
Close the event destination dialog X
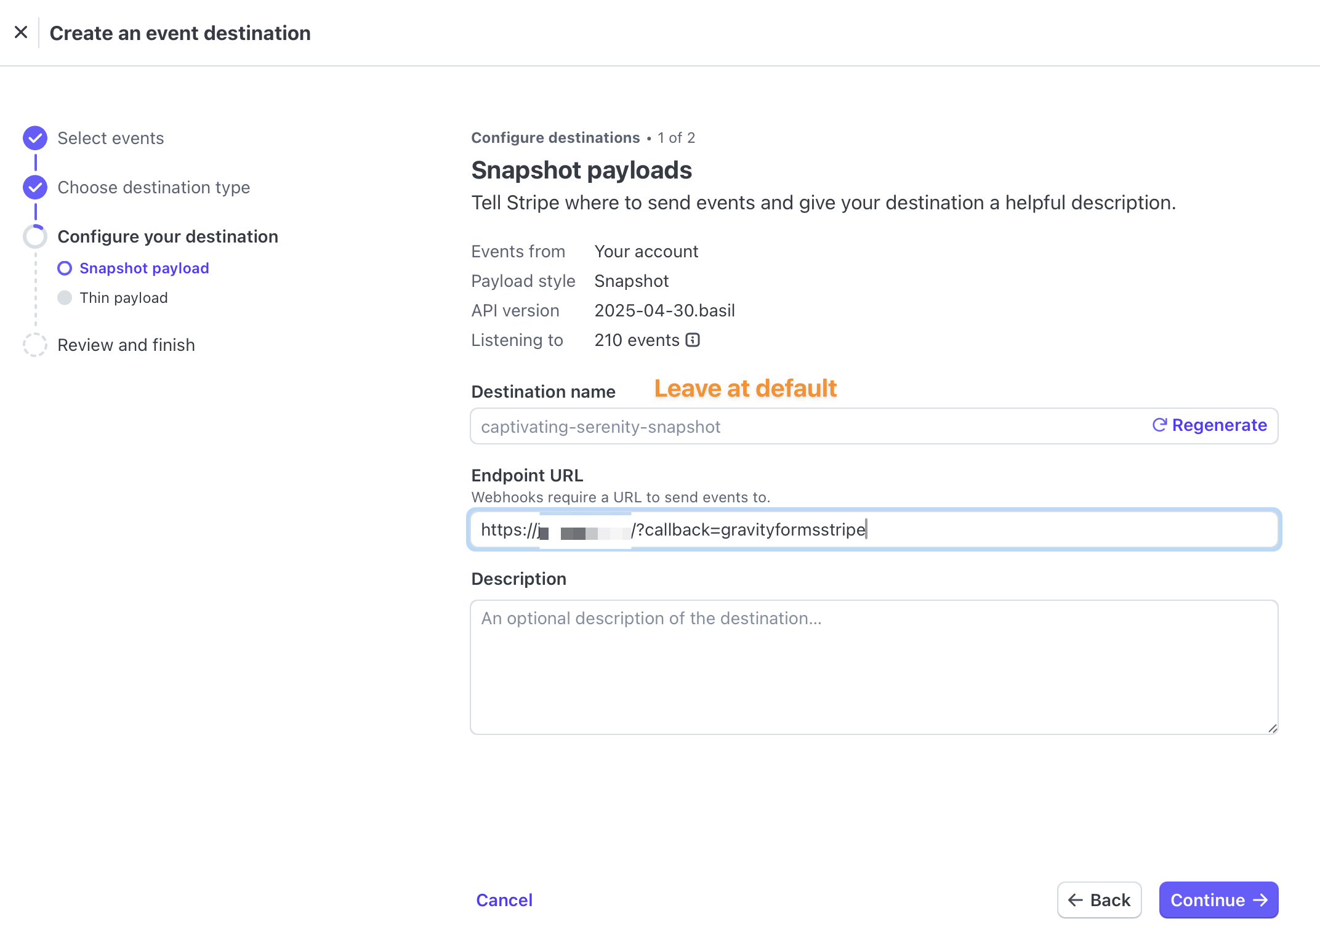point(21,33)
